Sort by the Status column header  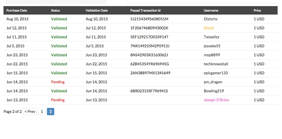[x=55, y=10]
